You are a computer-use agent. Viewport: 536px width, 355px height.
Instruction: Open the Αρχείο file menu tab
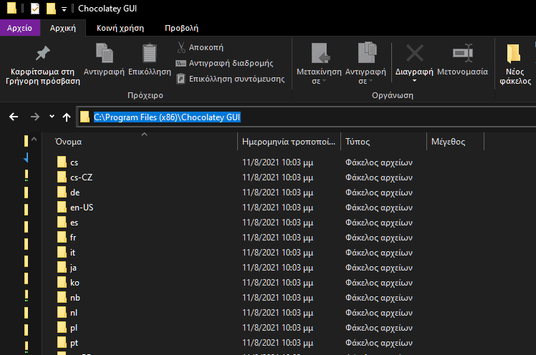19,28
